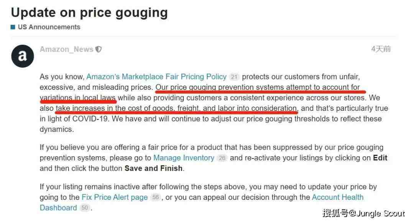Click the bold 'Save and Finish' text

pos(153,169)
